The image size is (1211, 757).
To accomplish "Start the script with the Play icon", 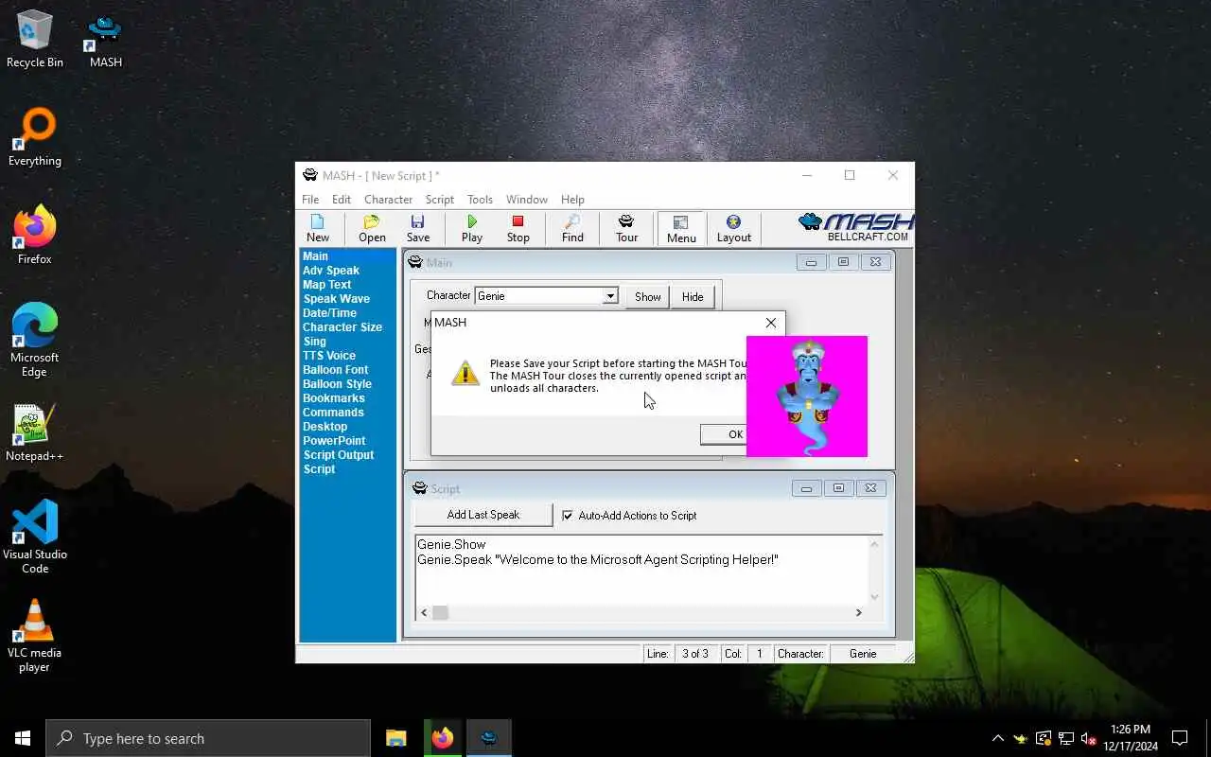I will point(472,228).
